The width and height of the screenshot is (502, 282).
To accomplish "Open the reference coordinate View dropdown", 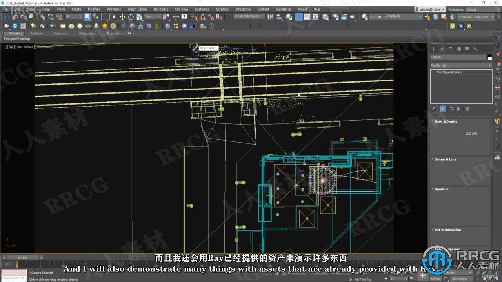I will pos(152,16).
